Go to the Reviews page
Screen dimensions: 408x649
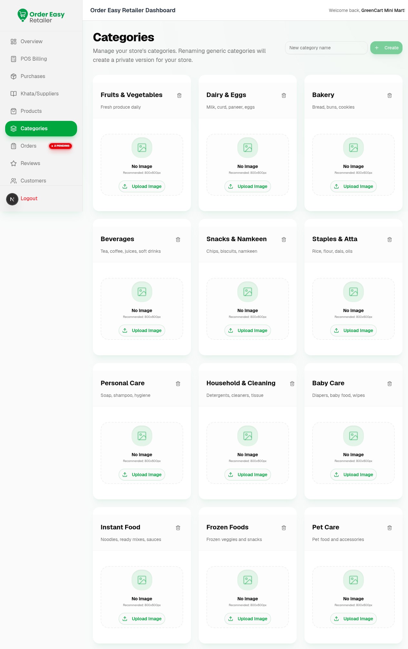[x=41, y=163]
